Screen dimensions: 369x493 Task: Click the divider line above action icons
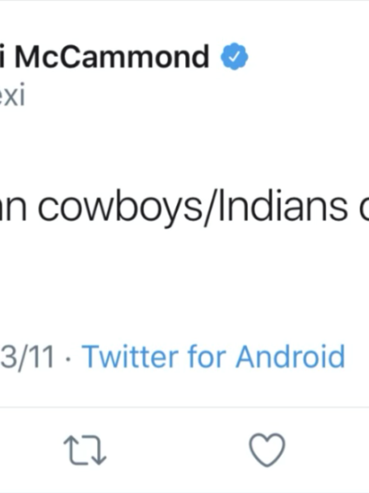click(184, 408)
